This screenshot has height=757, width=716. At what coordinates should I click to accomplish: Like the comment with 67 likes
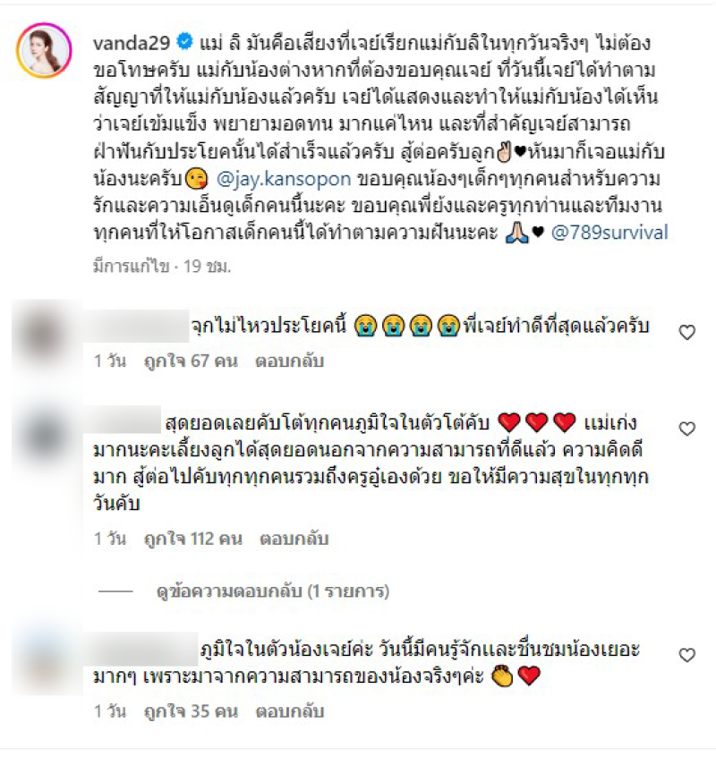point(686,332)
